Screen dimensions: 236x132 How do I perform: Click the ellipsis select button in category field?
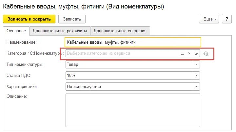[x=183, y=53]
